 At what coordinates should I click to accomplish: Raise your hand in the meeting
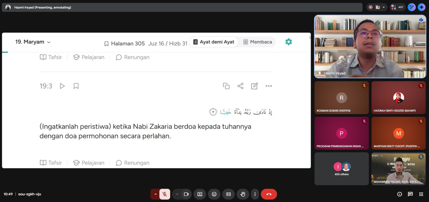coord(243,194)
